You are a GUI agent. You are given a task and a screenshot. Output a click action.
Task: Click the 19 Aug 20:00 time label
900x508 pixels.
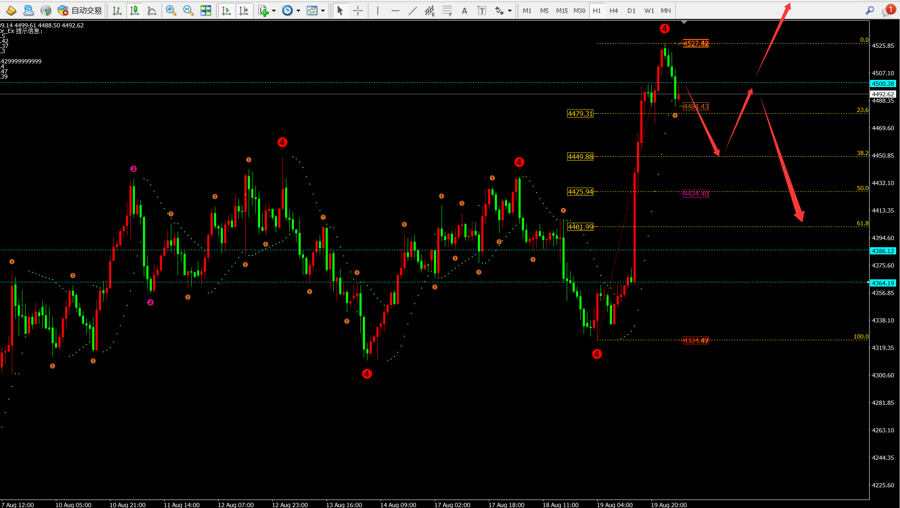[x=669, y=505]
